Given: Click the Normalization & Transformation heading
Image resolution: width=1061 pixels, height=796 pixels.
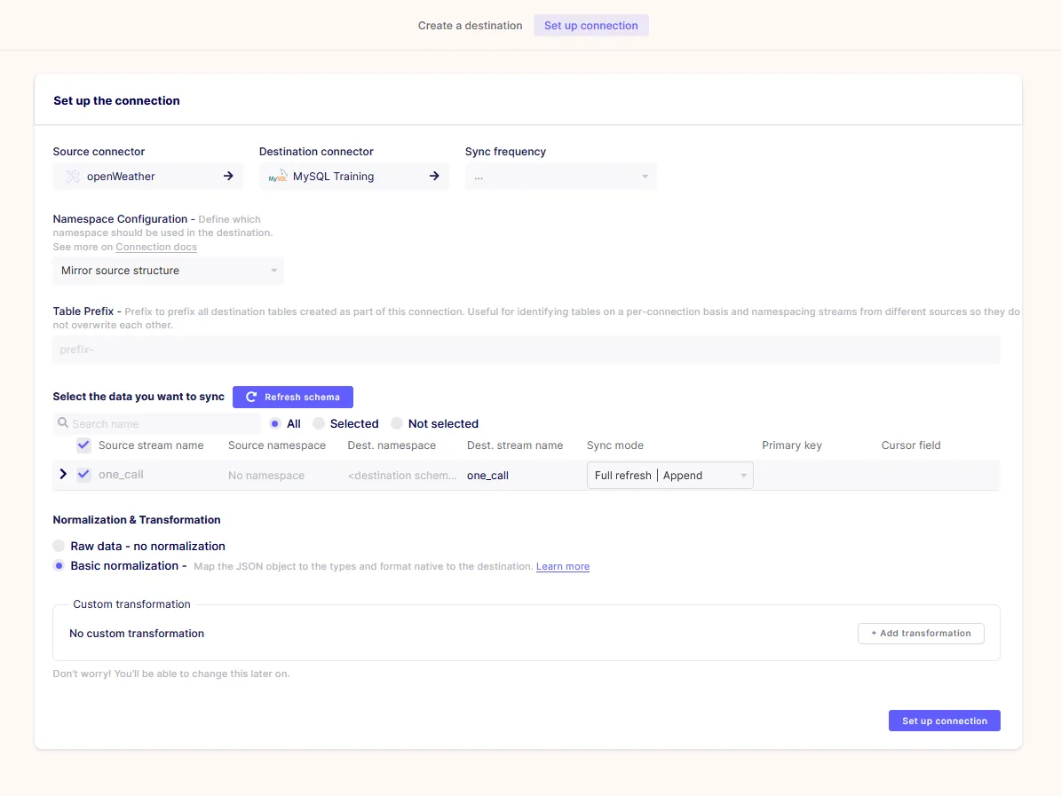Looking at the screenshot, I should tap(137, 520).
